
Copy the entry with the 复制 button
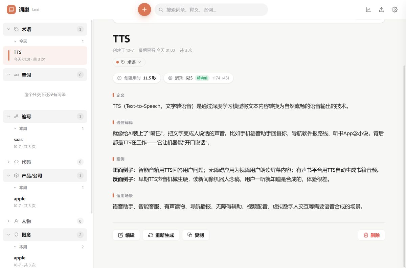point(196,235)
